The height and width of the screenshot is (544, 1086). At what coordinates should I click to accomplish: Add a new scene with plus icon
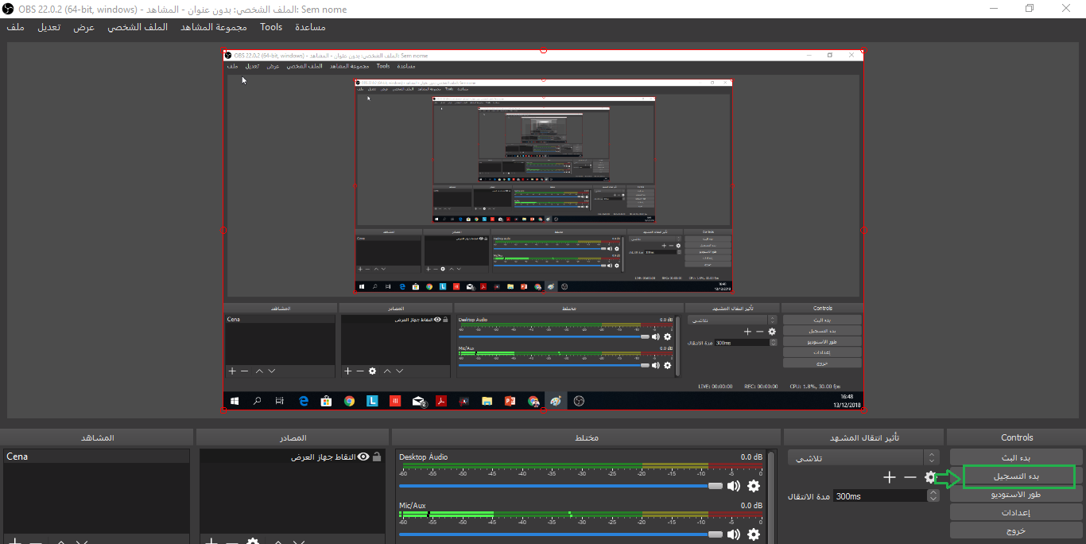click(x=14, y=542)
